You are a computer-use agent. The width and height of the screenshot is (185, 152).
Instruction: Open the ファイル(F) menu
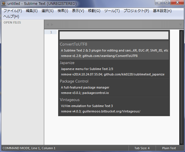[13, 11]
